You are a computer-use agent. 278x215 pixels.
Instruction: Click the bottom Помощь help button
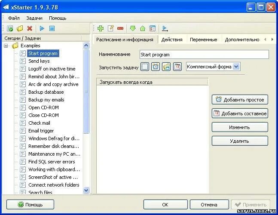point(30,205)
